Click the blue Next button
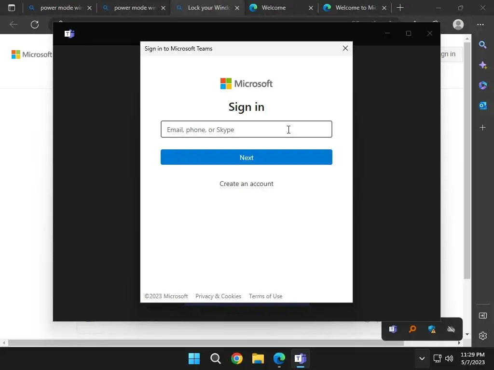 coord(247,158)
